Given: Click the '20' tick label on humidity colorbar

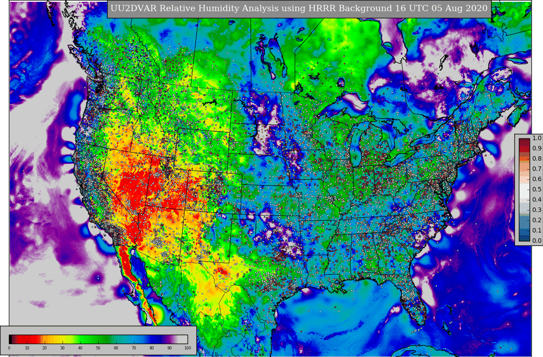Looking at the screenshot, I should pos(45,348).
